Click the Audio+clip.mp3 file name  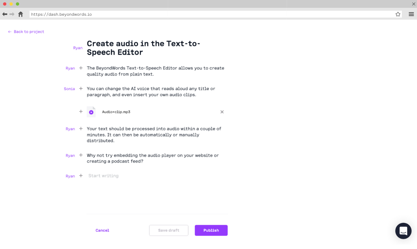pos(116,112)
